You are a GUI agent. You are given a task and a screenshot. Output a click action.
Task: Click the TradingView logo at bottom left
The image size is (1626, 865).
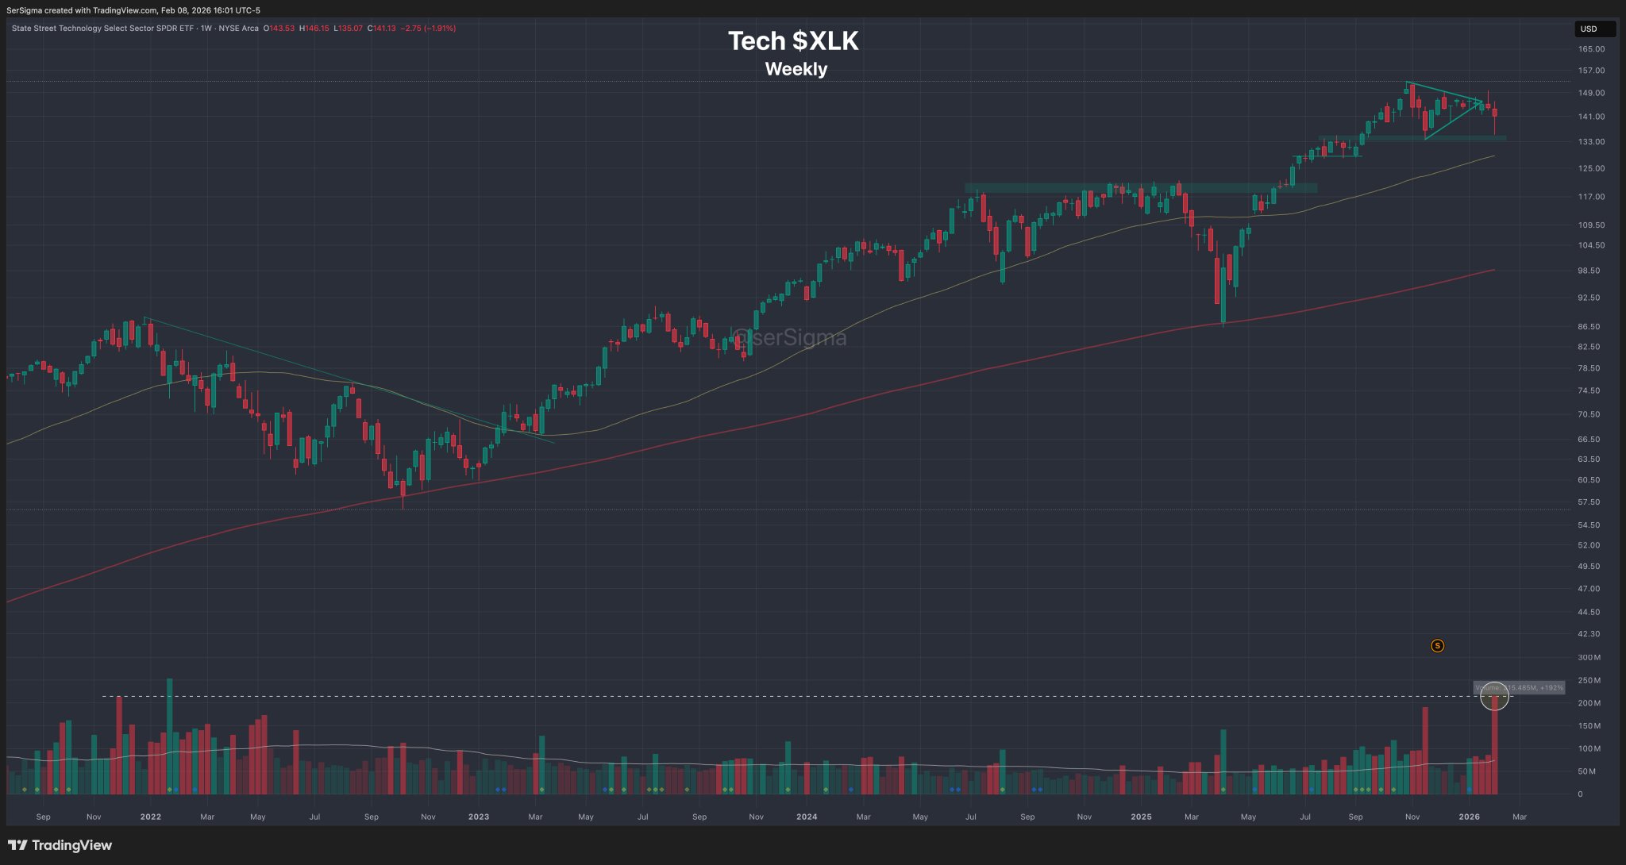(60, 845)
